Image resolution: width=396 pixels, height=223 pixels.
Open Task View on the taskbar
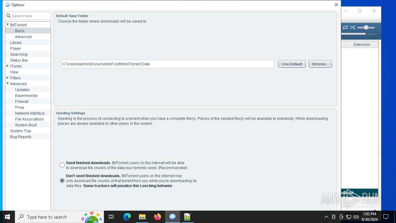(111, 217)
